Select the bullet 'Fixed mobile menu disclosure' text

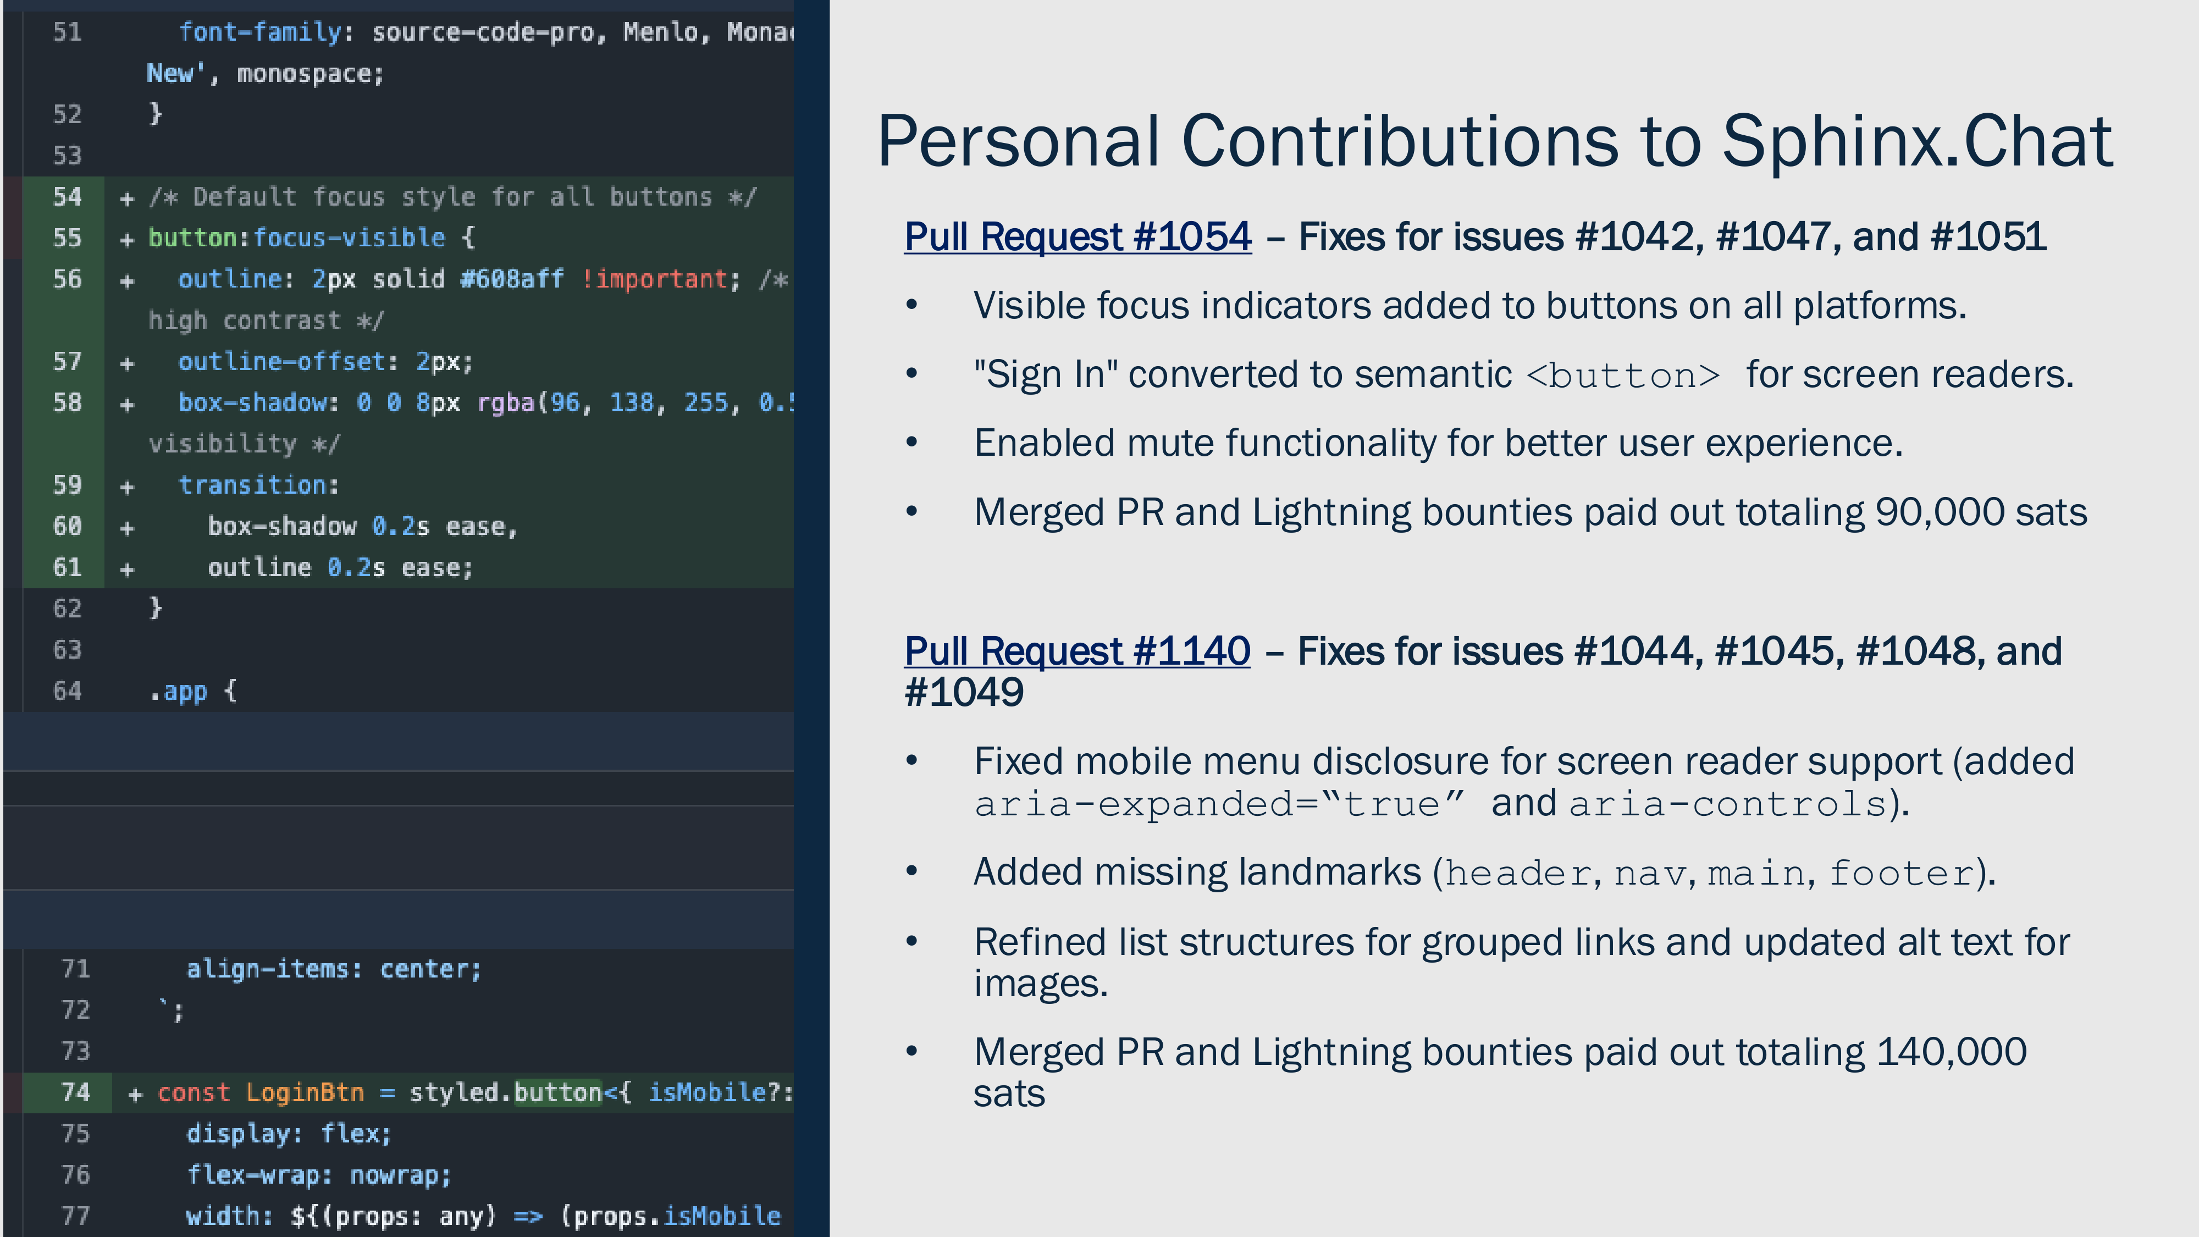click(1524, 782)
